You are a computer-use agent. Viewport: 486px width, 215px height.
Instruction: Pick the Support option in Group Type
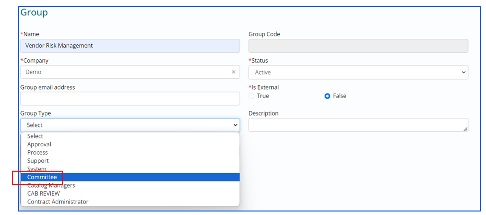(x=38, y=161)
